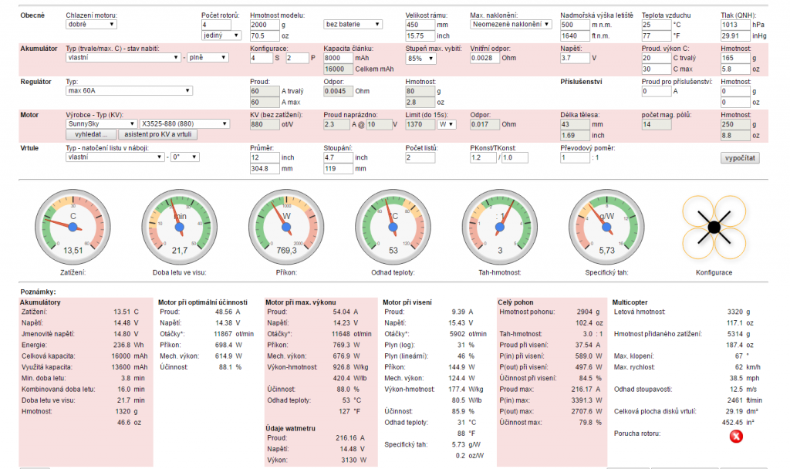Click the quadcopter Konfigurace icon
This screenshot has height=469, width=790.
tap(714, 227)
